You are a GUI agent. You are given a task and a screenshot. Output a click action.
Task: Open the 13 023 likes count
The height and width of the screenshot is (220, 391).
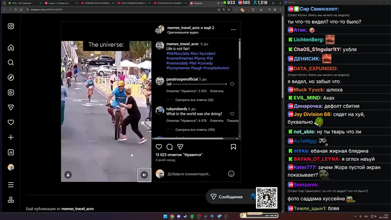point(179,155)
